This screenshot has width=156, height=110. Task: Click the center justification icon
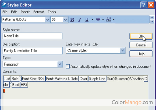click(x=98, y=19)
